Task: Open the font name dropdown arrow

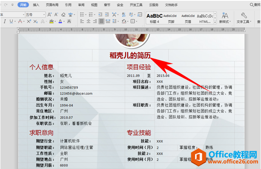Action: 24,15
